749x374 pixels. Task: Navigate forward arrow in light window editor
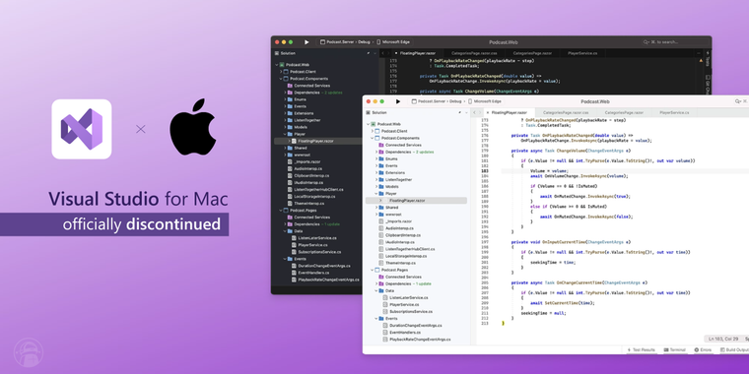(480, 112)
